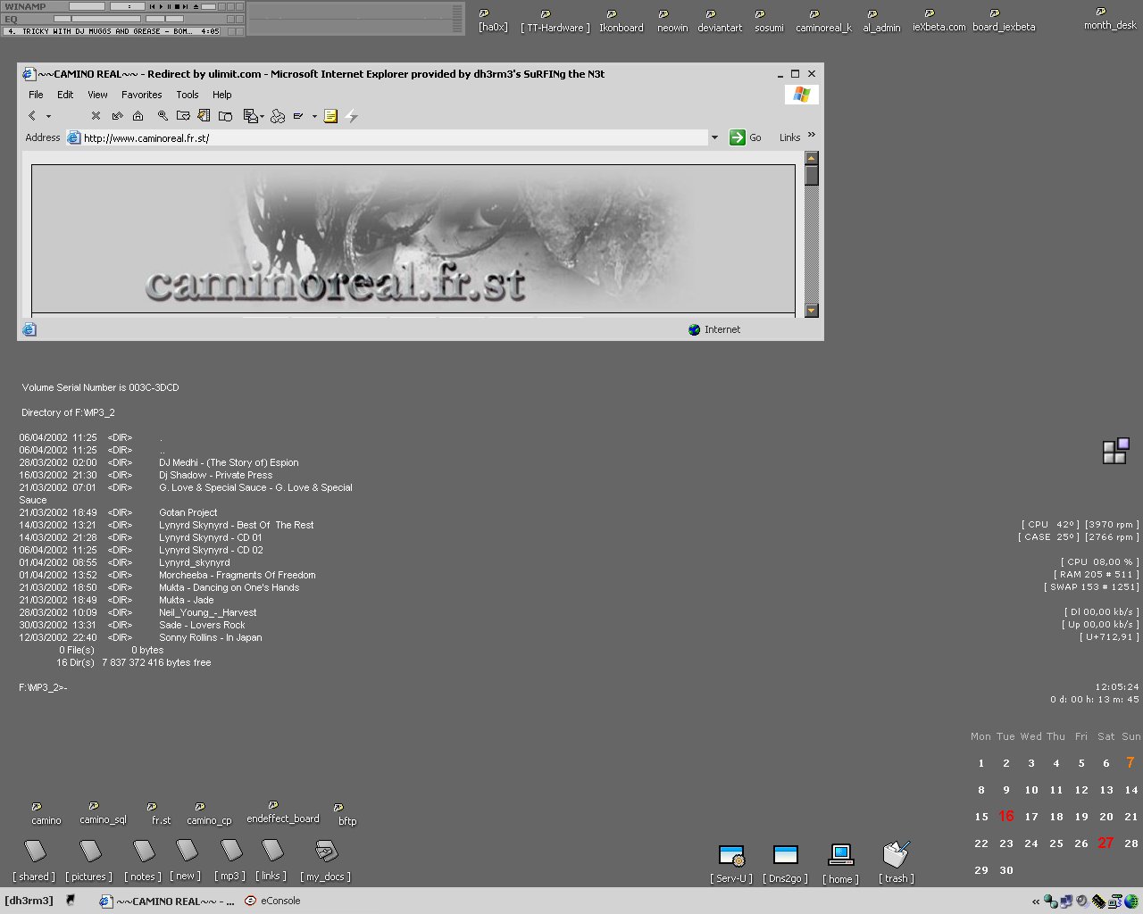Open the endeffect_board shortcut
This screenshot has width=1143, height=914.
pyautogui.click(x=282, y=812)
